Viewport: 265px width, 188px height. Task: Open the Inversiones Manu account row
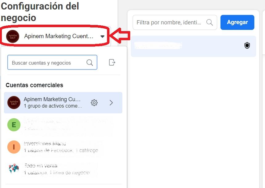click(63, 147)
